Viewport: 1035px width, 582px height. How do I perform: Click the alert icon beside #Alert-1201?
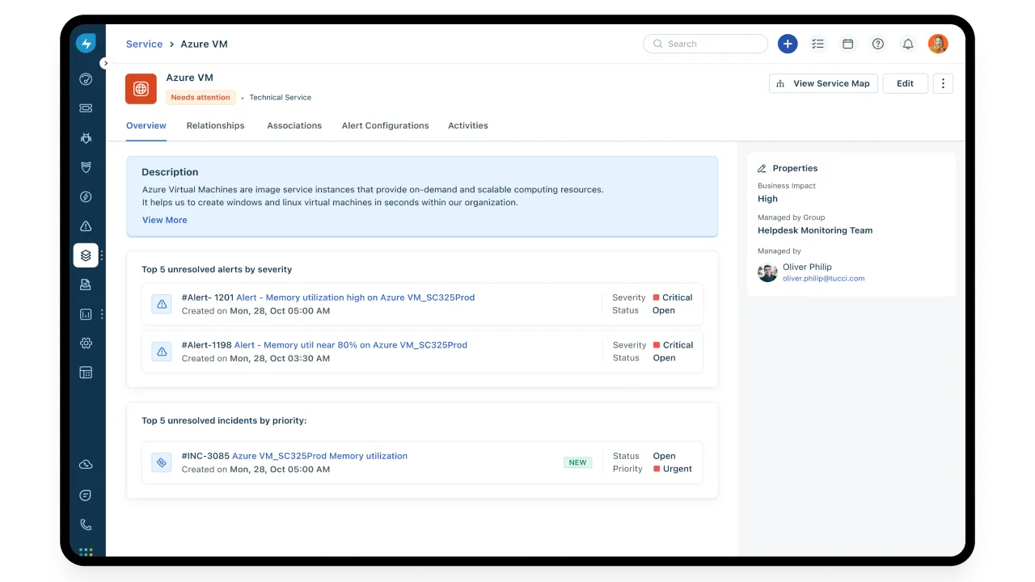click(x=162, y=304)
